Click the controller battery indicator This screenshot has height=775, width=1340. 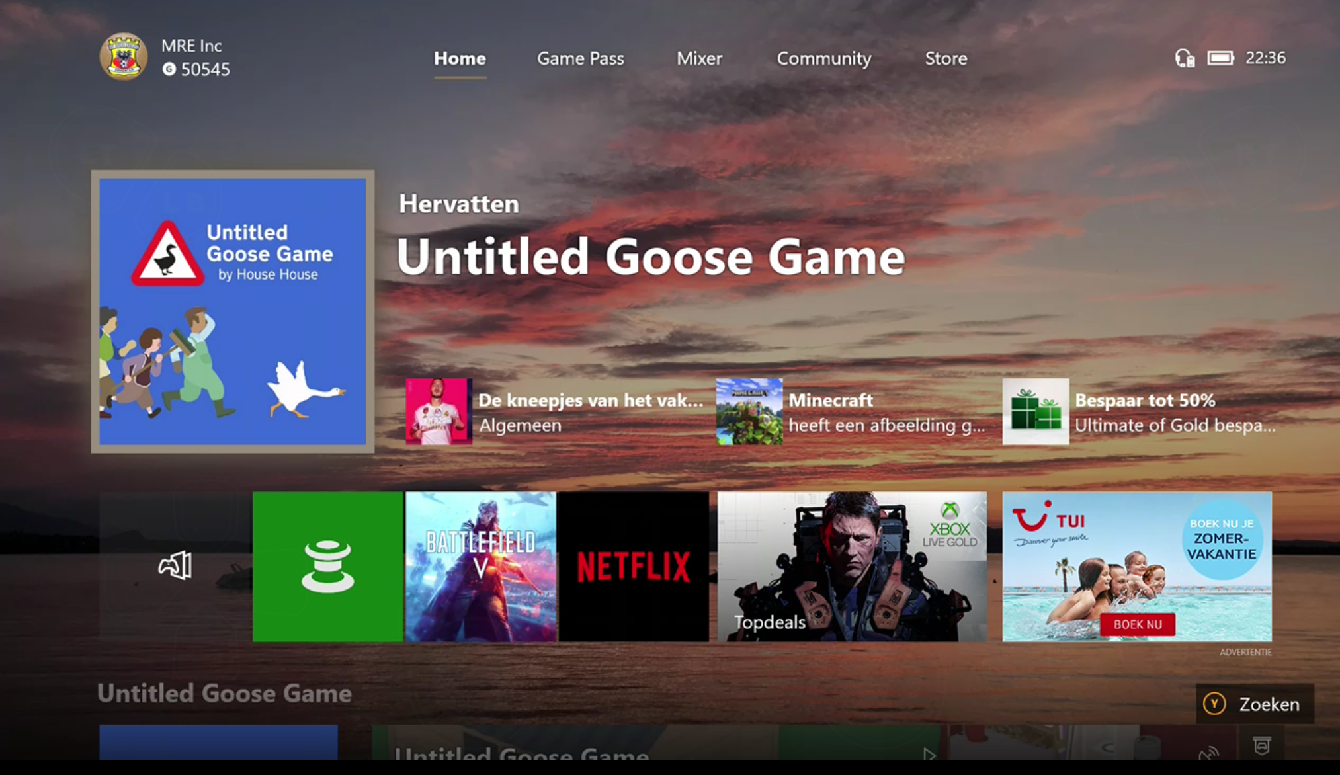click(1220, 58)
